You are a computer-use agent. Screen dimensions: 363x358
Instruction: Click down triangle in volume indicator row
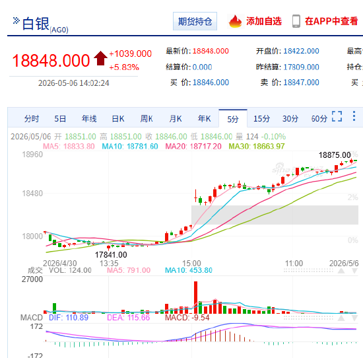(x=354, y=271)
